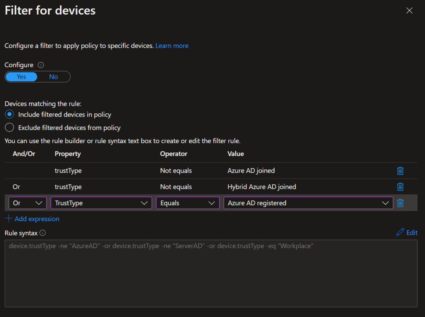Viewport: 425px width, 317px height.
Task: Expand the Equals operator dropdown
Action: pos(188,203)
